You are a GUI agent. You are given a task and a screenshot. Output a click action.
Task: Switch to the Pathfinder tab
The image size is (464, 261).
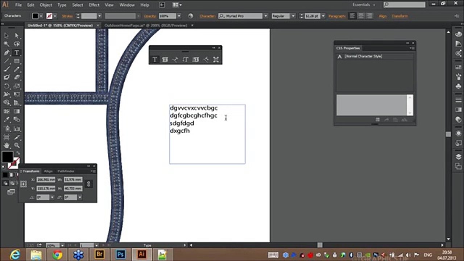66,171
